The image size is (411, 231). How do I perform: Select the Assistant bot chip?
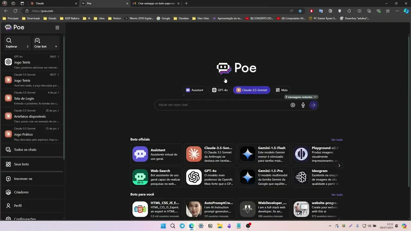pos(195,90)
